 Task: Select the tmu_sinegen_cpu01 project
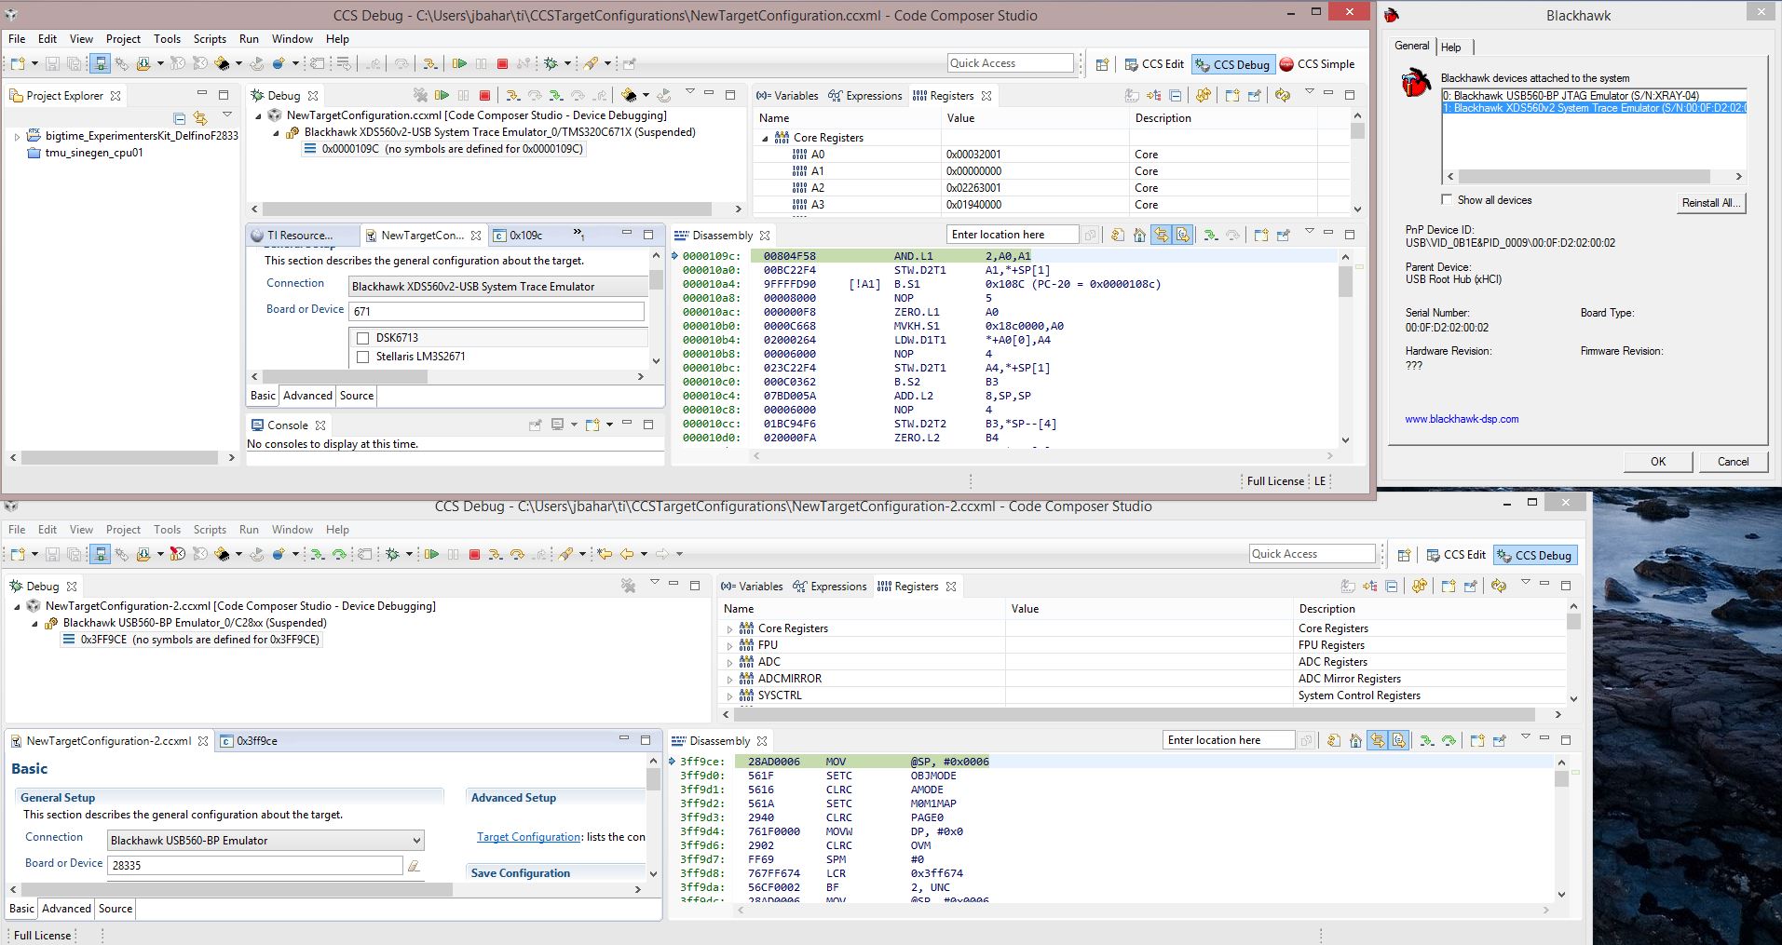tap(93, 153)
